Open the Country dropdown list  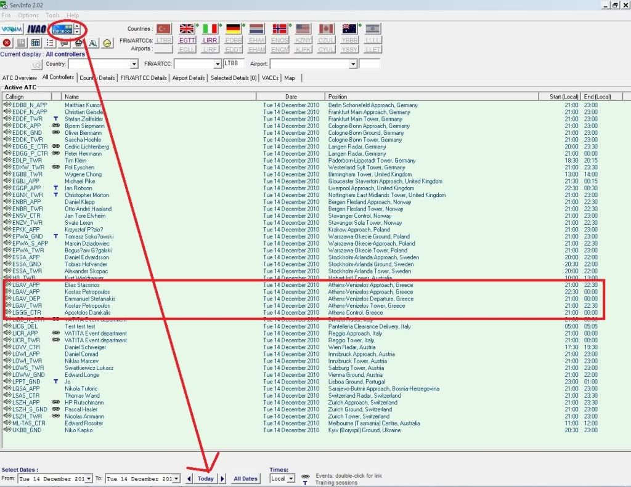[134, 64]
